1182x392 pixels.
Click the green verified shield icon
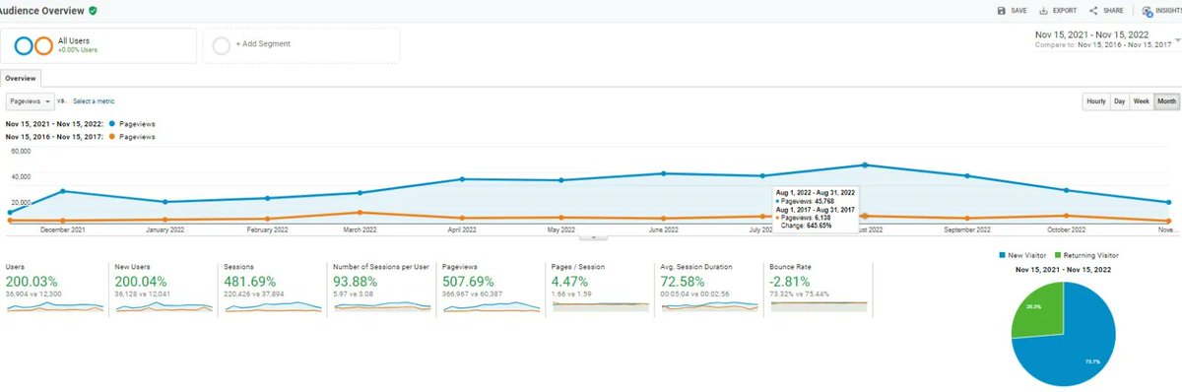click(x=94, y=10)
